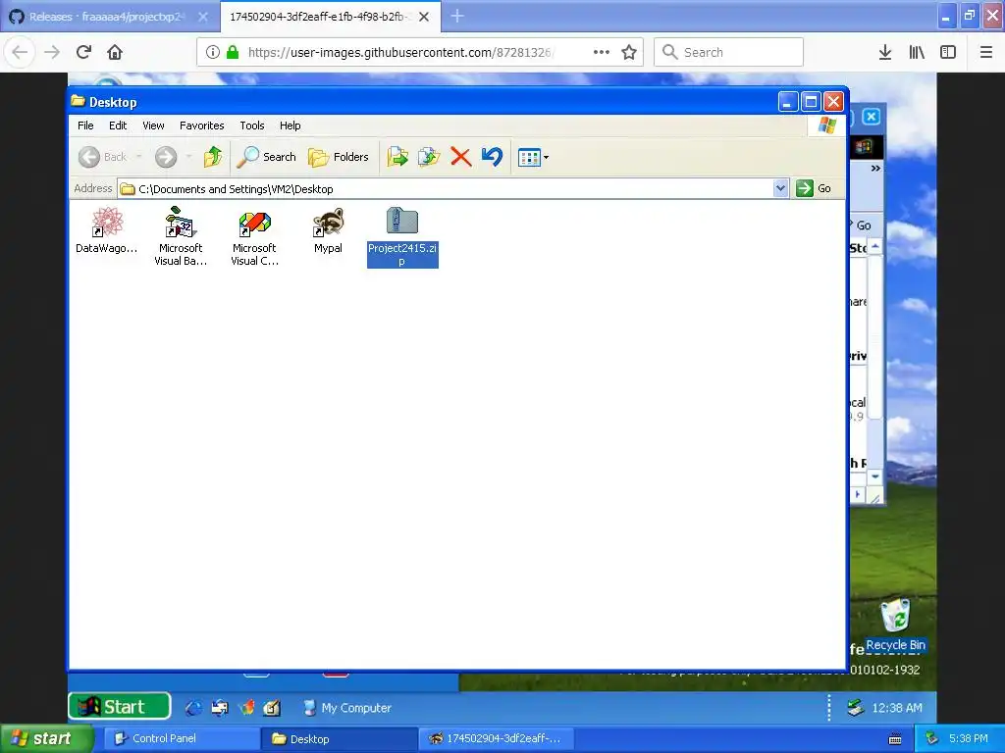This screenshot has width=1005, height=753.
Task: Click the background window's Go button
Action: [862, 226]
